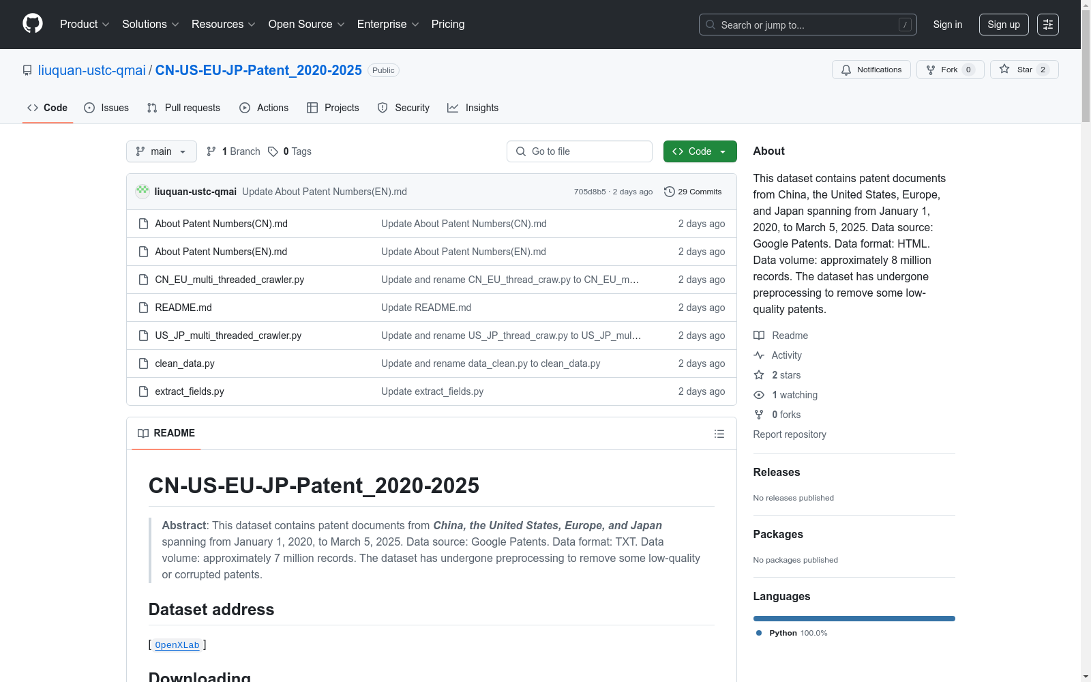Click the pulse icon beside Activity
The height and width of the screenshot is (682, 1091).
point(759,355)
